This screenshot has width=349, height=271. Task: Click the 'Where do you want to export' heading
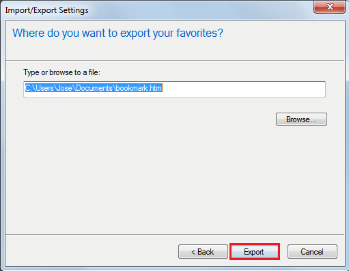pyautogui.click(x=117, y=33)
